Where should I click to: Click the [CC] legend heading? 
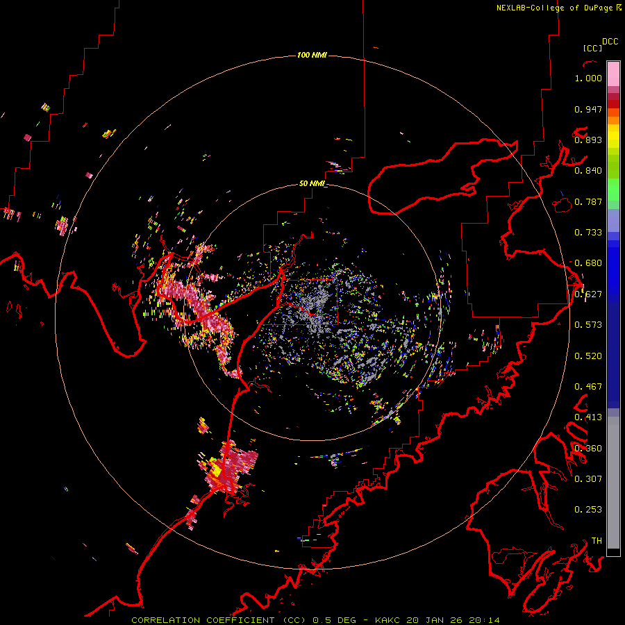(592, 48)
